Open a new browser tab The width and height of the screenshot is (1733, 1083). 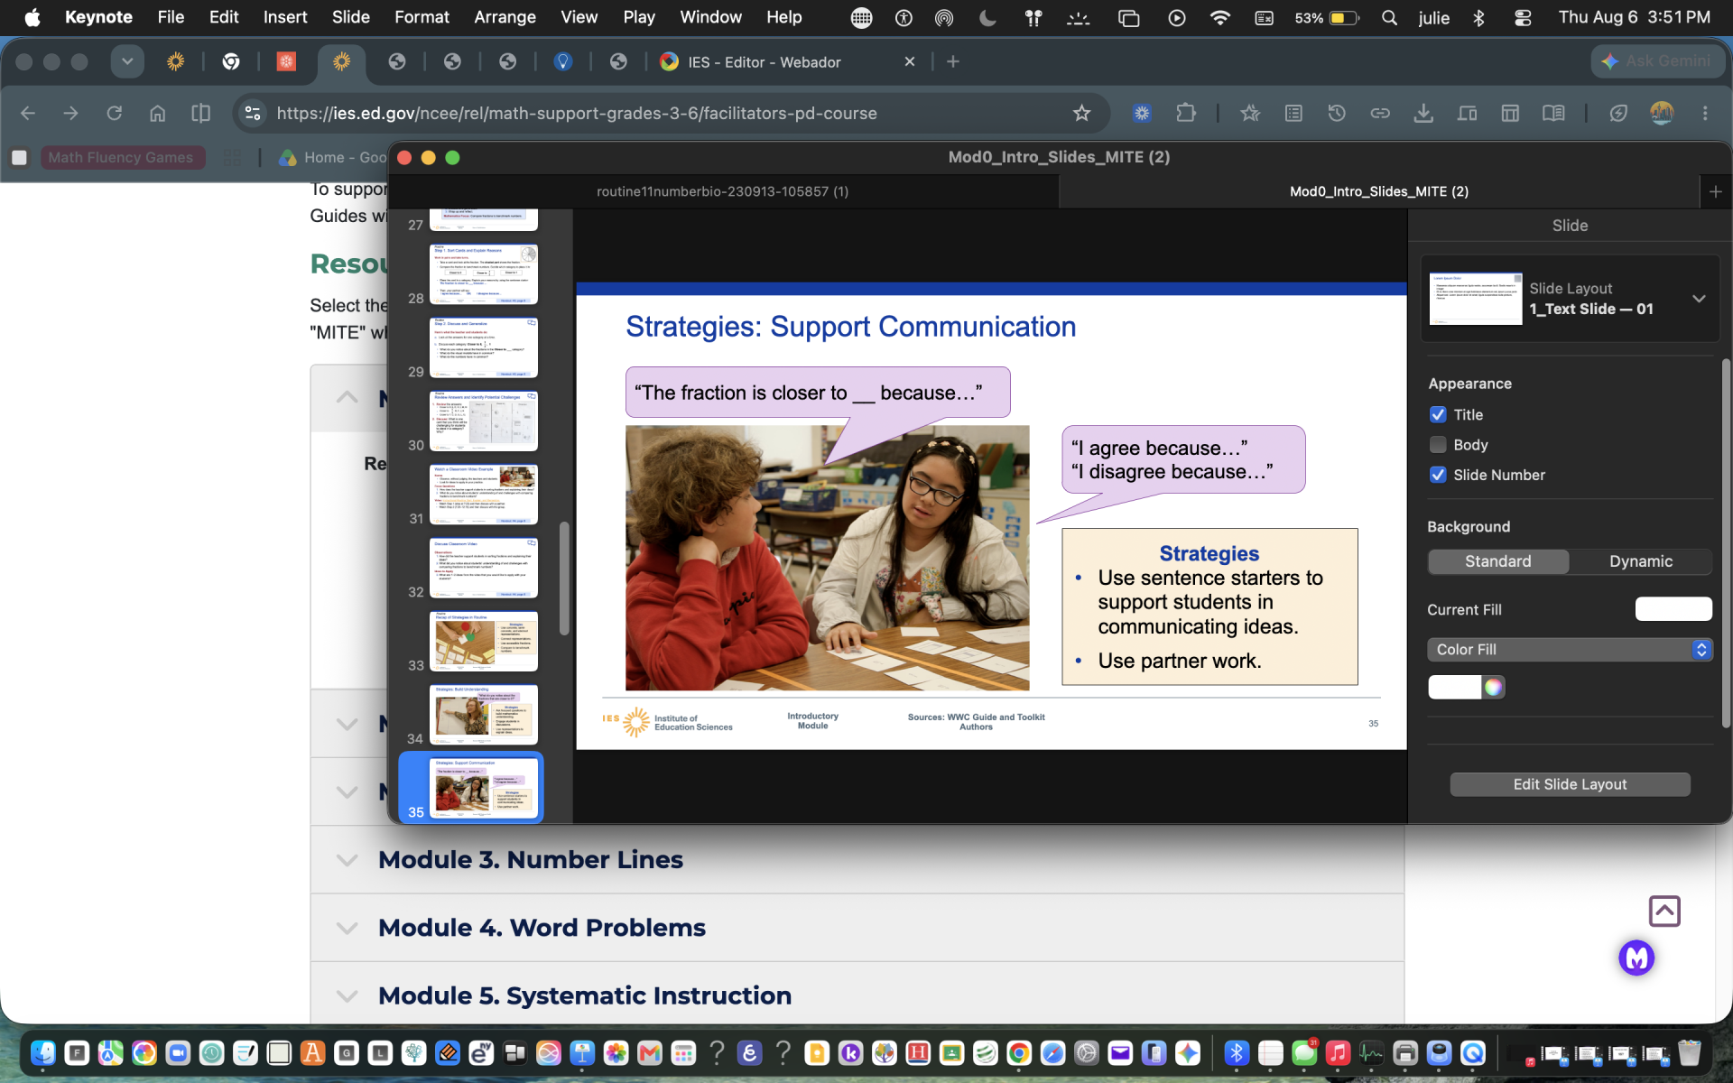[x=953, y=61]
